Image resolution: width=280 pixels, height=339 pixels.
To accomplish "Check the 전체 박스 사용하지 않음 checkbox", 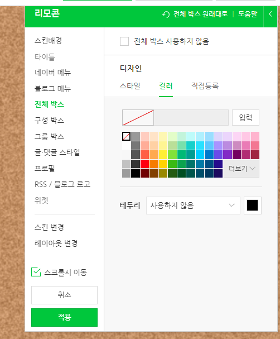I will click(124, 41).
